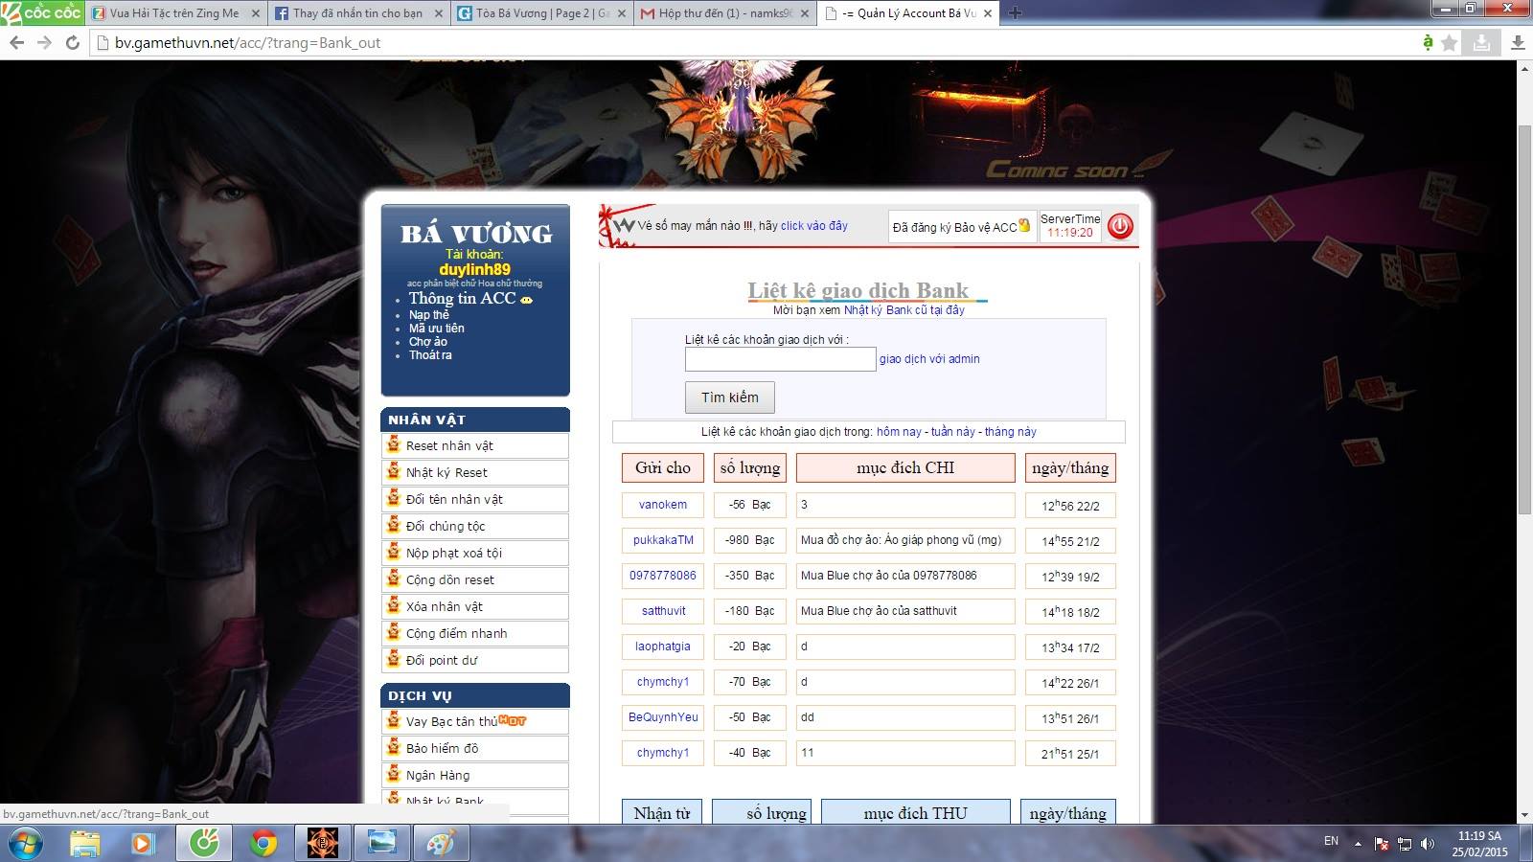Switch to Gmail Hộp thư đến tab
1533x862 pixels.
pos(724,13)
